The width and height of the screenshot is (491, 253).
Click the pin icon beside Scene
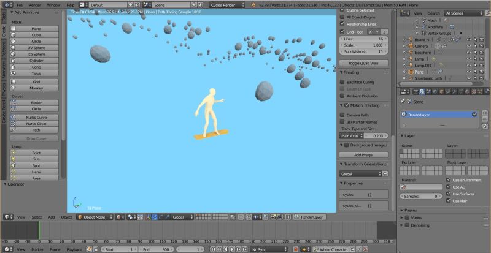[403, 102]
